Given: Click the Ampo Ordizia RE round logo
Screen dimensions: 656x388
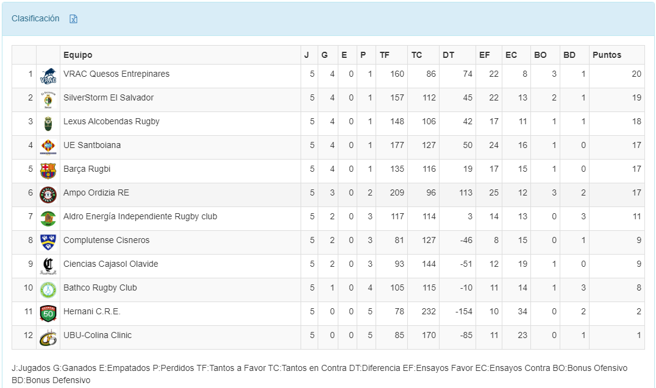Looking at the screenshot, I should 48,195.
